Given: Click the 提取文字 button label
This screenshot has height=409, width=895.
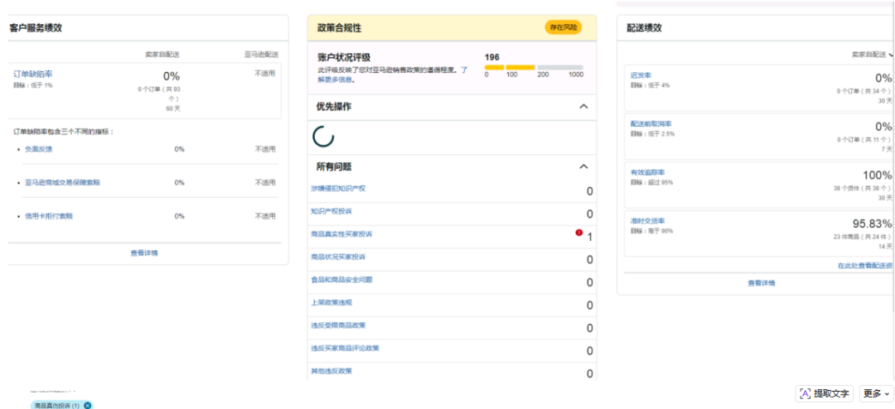Looking at the screenshot, I should [x=832, y=393].
